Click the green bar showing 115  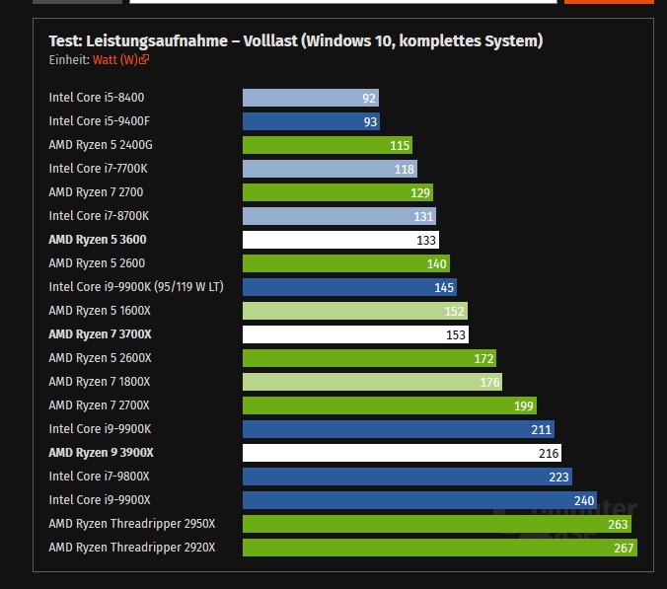328,145
